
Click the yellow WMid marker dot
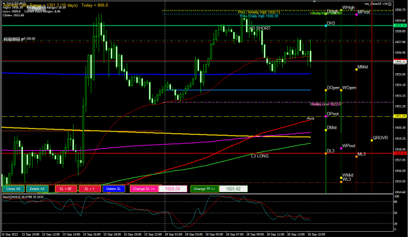coord(341,178)
